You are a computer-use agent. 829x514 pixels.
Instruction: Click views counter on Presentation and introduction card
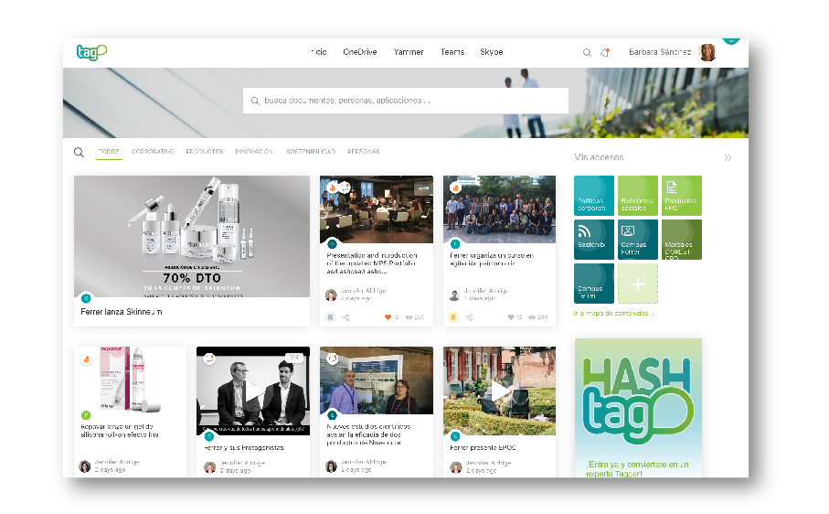[415, 317]
